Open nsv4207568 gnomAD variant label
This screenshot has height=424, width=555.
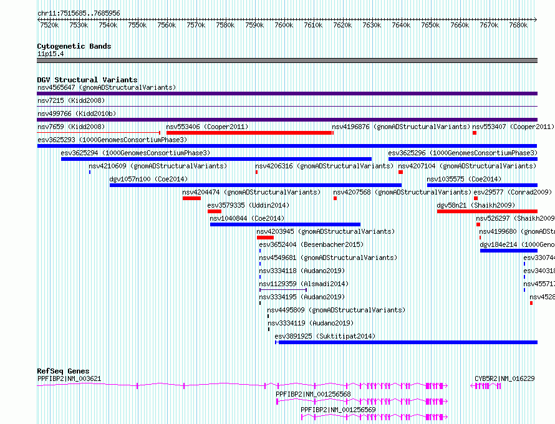[x=402, y=192]
